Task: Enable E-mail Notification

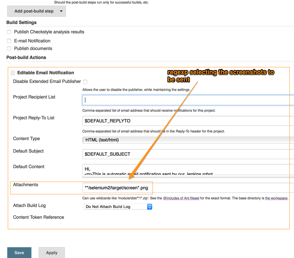Action: 9,41
